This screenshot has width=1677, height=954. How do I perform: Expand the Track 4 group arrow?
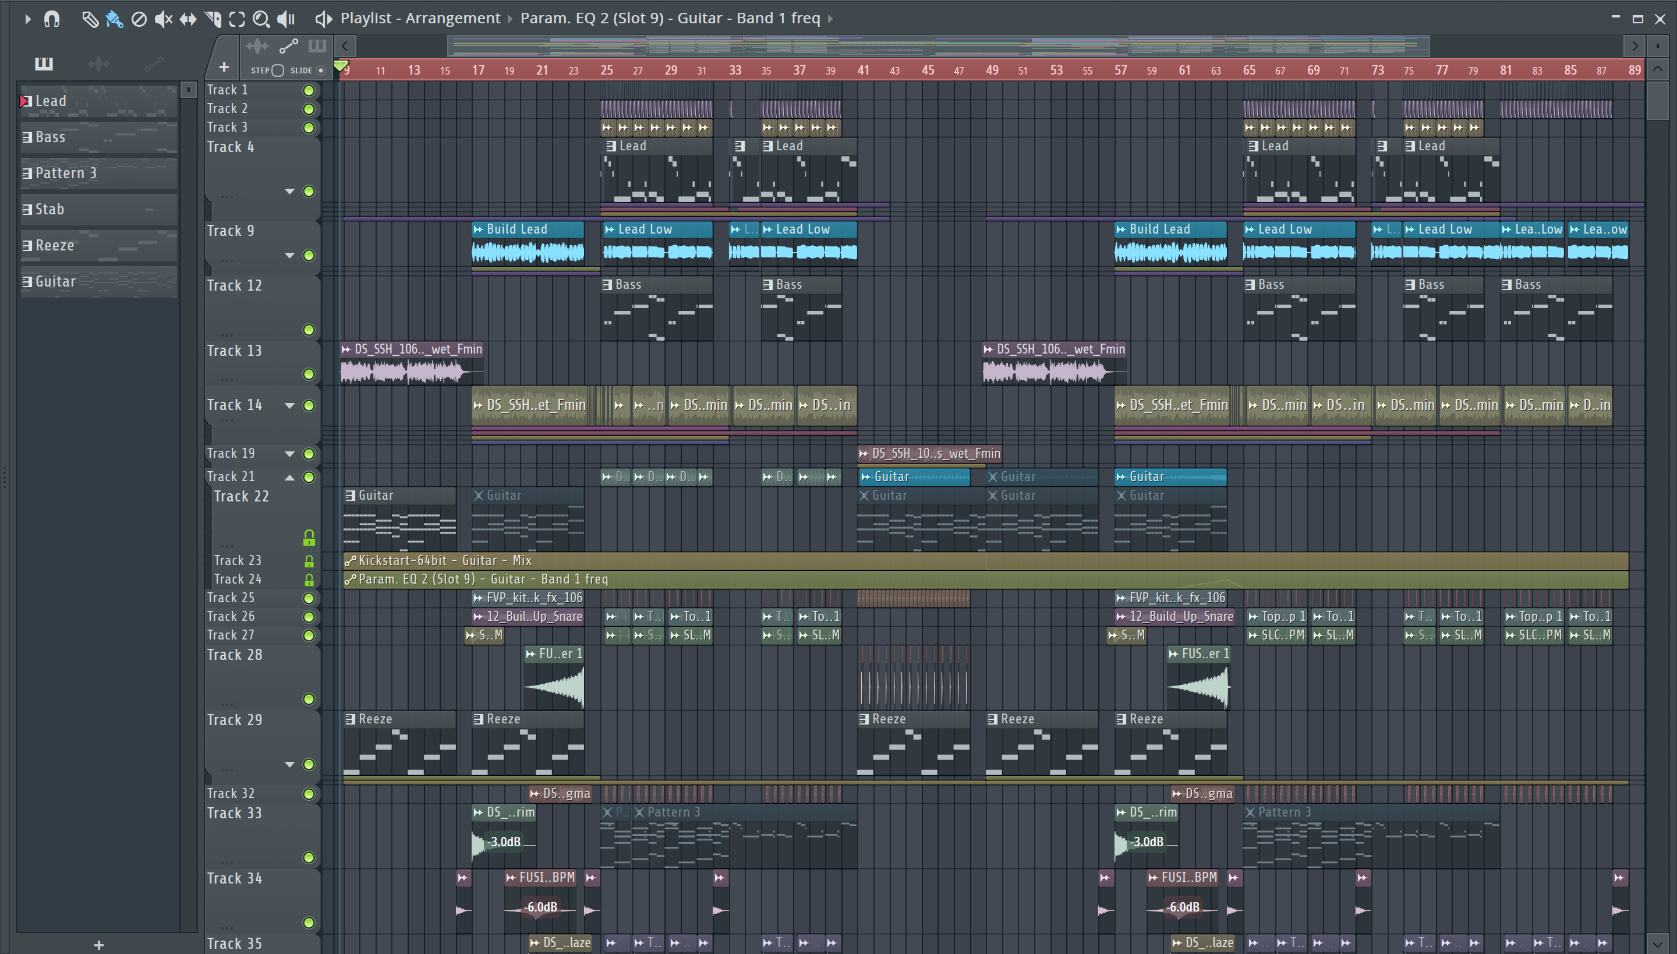click(289, 191)
